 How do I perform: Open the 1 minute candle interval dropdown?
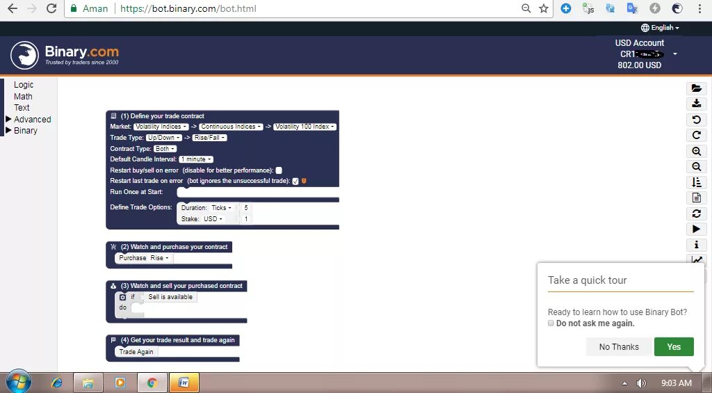pos(196,159)
